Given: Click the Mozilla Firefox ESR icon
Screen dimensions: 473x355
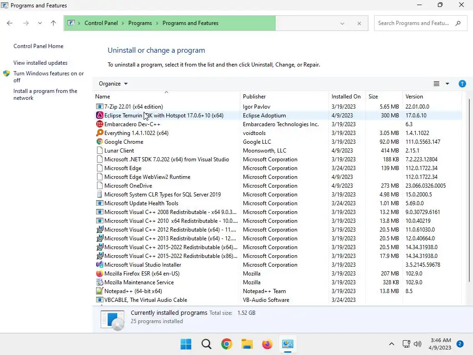Looking at the screenshot, I should [x=99, y=274].
